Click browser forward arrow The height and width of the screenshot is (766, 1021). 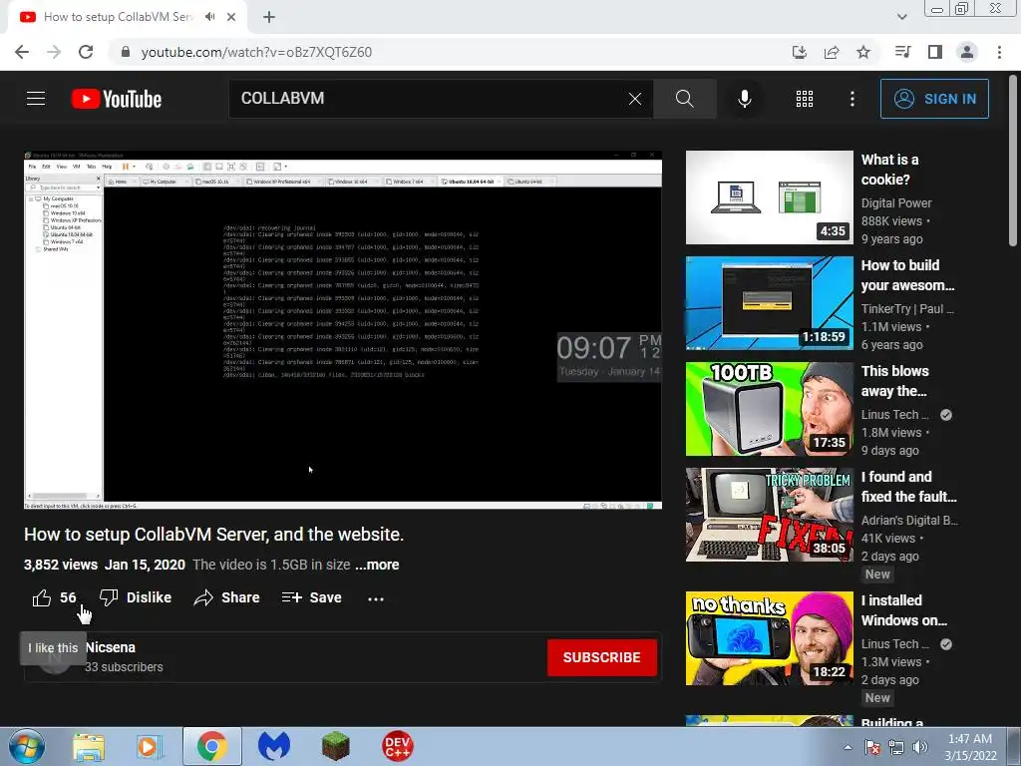54,52
